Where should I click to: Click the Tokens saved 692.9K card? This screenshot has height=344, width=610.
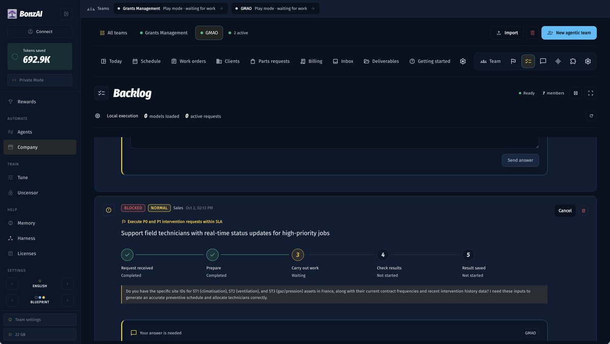[40, 56]
